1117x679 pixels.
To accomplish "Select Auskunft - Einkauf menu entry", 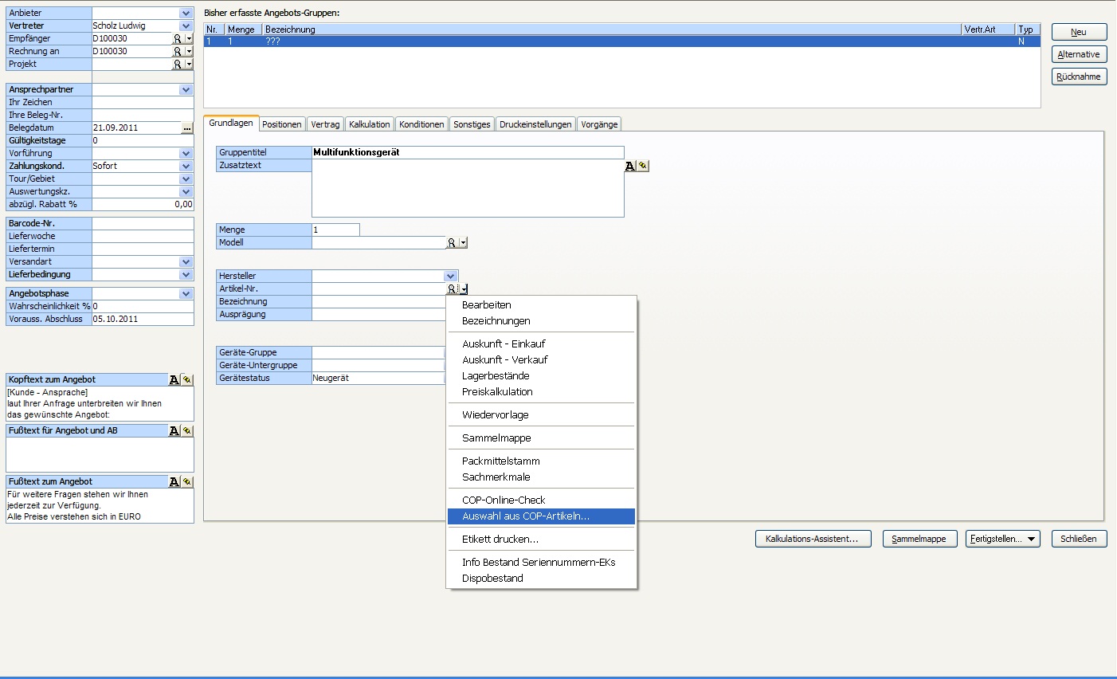I will pyautogui.click(x=541, y=344).
